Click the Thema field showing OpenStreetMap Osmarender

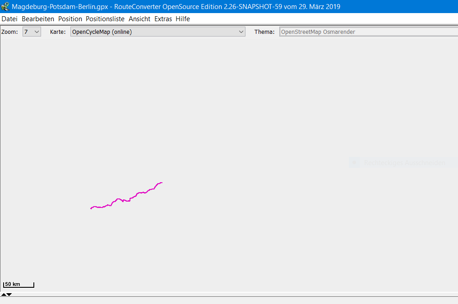pos(368,32)
